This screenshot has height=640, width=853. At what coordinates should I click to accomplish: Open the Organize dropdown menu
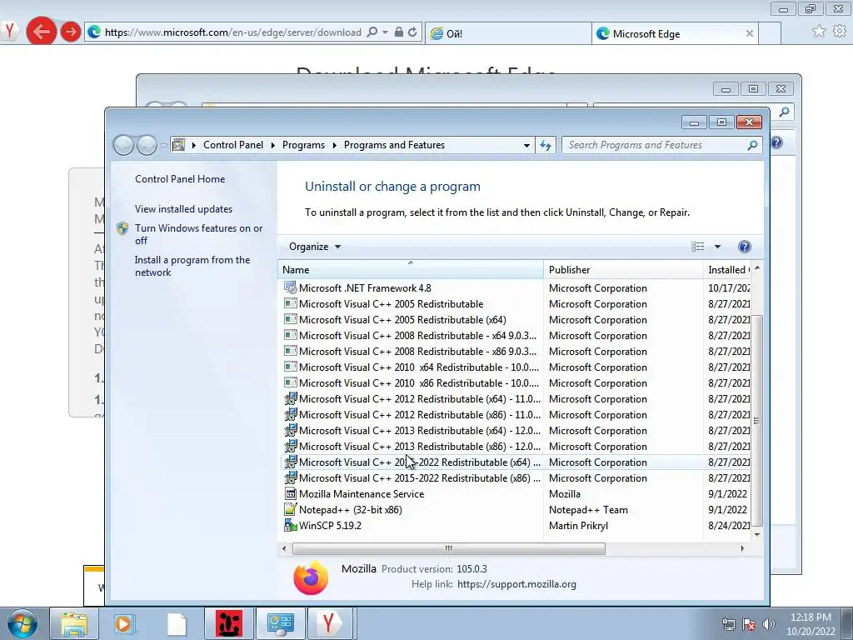click(315, 247)
